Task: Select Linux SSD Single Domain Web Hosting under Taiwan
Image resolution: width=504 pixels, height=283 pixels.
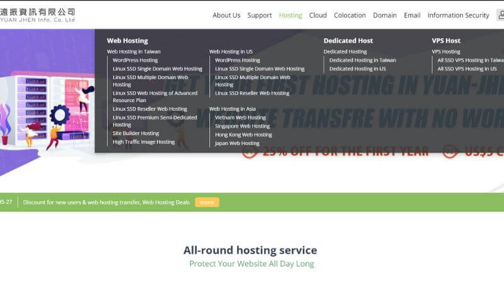Action: tap(157, 69)
